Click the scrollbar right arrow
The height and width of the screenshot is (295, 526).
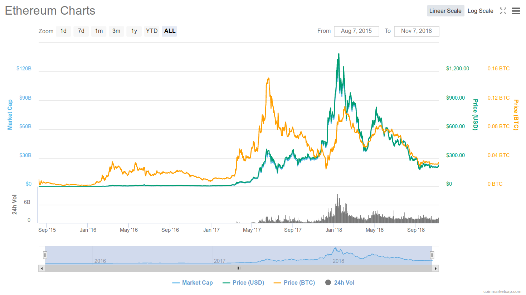435,268
